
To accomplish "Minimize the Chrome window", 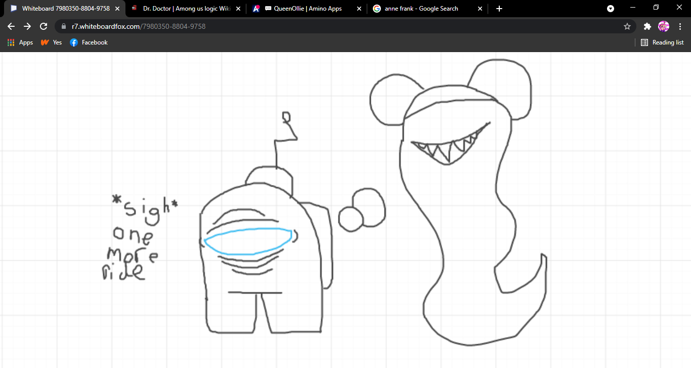I will pos(633,7).
